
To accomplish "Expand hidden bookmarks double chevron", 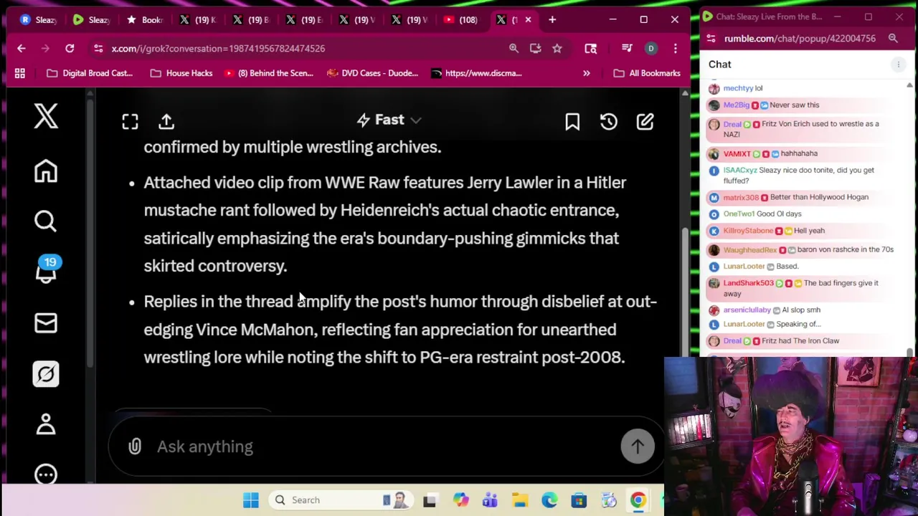I will (586, 73).
